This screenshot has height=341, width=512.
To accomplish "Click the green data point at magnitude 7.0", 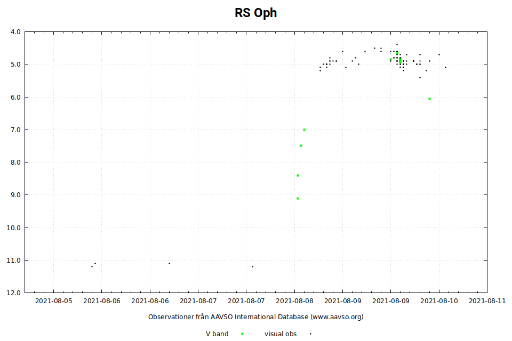I will coord(304,129).
